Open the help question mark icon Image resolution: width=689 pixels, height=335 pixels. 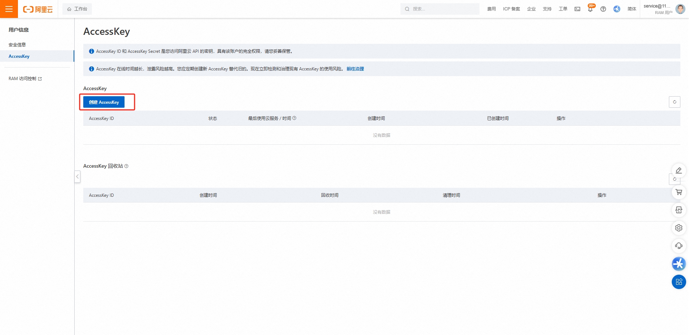603,9
